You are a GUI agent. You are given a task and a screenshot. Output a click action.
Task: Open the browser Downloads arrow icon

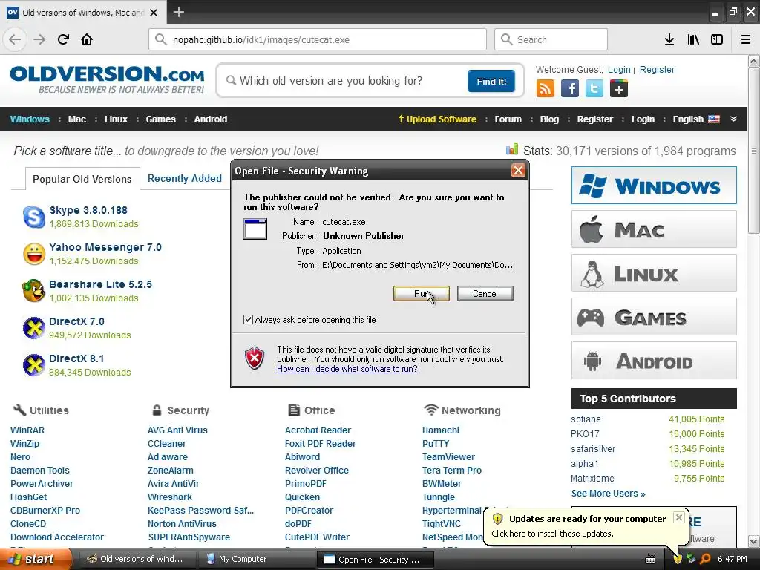(x=669, y=39)
